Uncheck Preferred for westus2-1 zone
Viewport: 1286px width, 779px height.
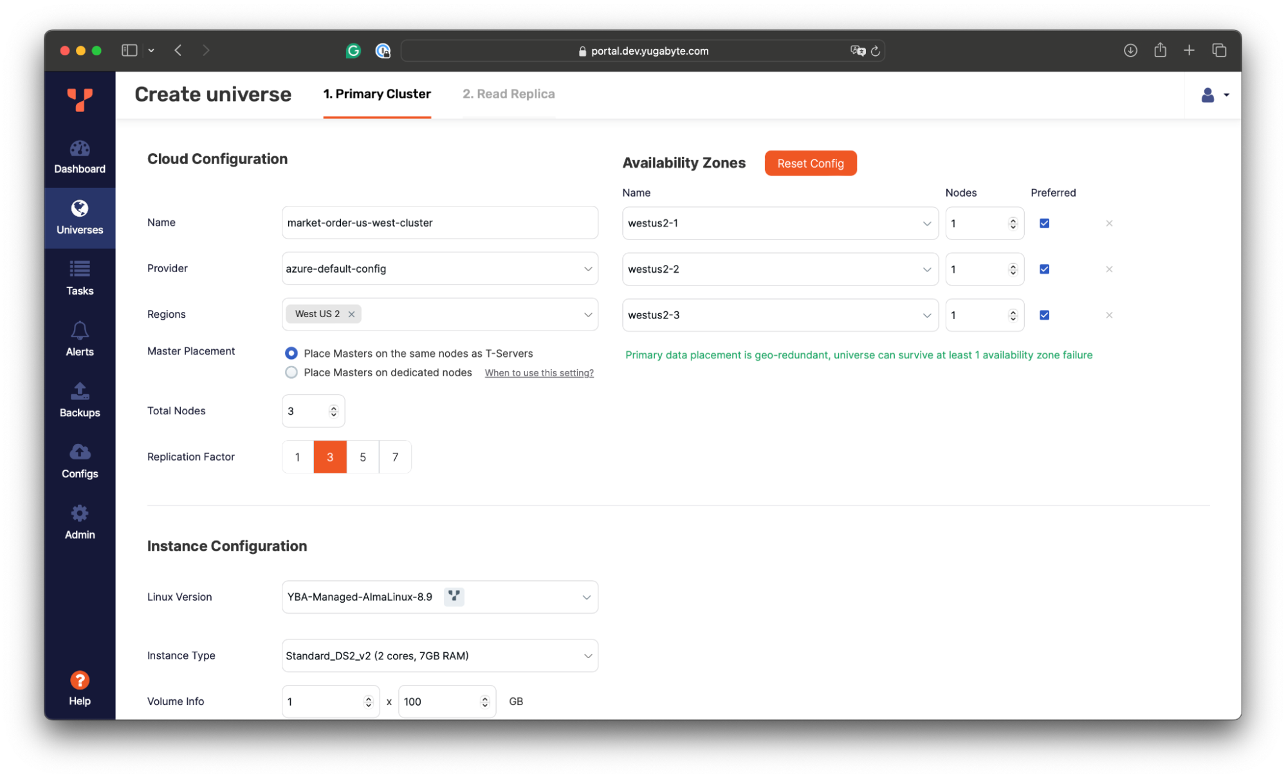(x=1044, y=223)
